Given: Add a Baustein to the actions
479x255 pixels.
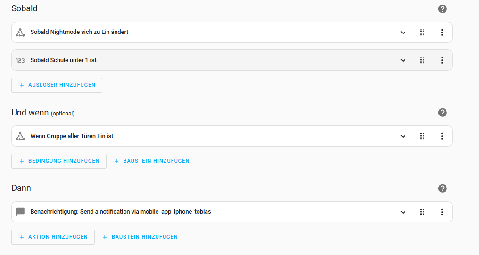Looking at the screenshot, I should [140, 237].
